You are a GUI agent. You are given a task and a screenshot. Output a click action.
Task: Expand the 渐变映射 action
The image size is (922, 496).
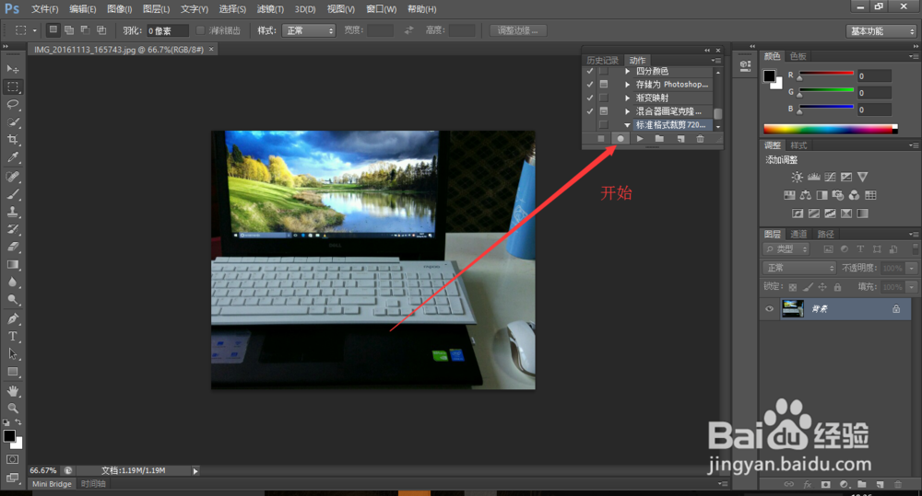pos(627,98)
